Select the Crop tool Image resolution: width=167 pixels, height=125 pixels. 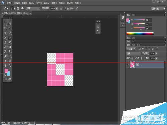[5, 33]
